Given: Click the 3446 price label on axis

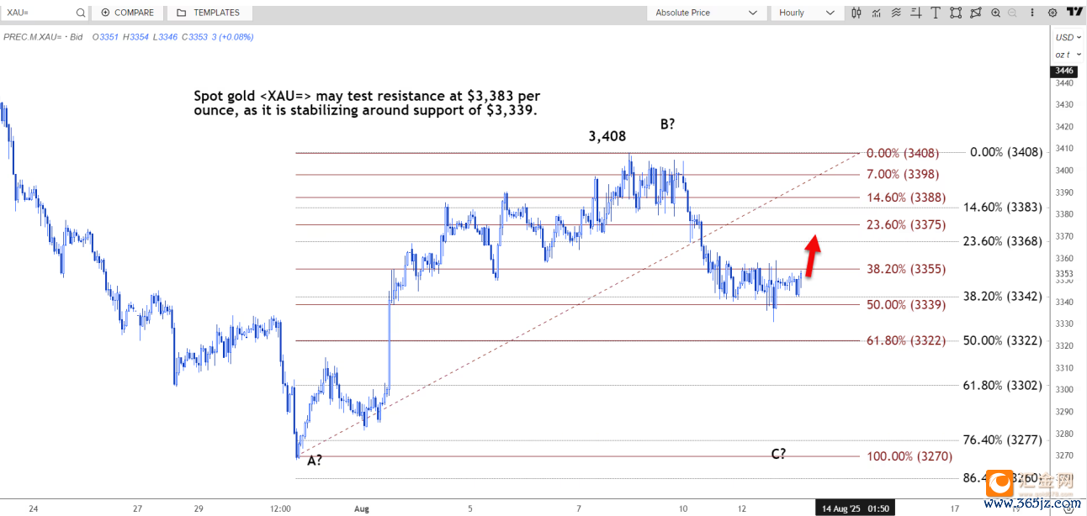Looking at the screenshot, I should (x=1064, y=71).
